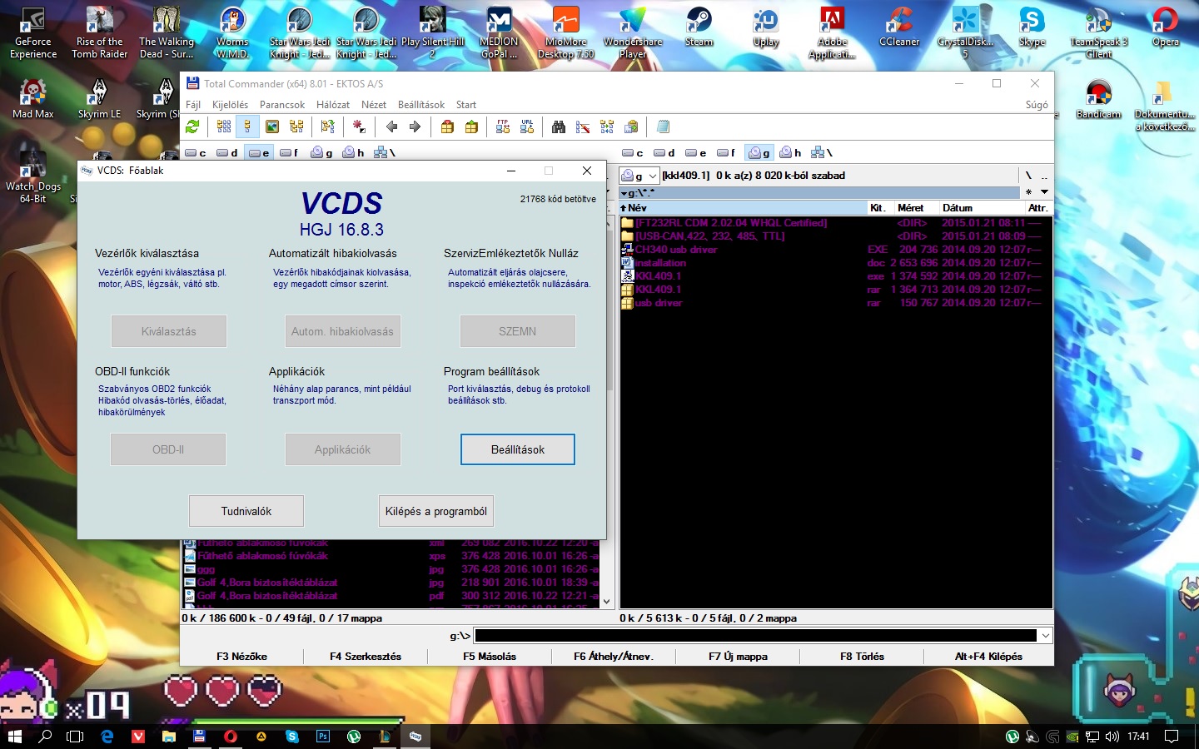Image resolution: width=1199 pixels, height=749 pixels.
Task: Open Photoshop from the taskbar
Action: click(322, 736)
